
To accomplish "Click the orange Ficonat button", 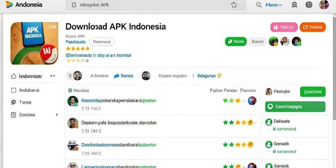I will pos(313,27).
